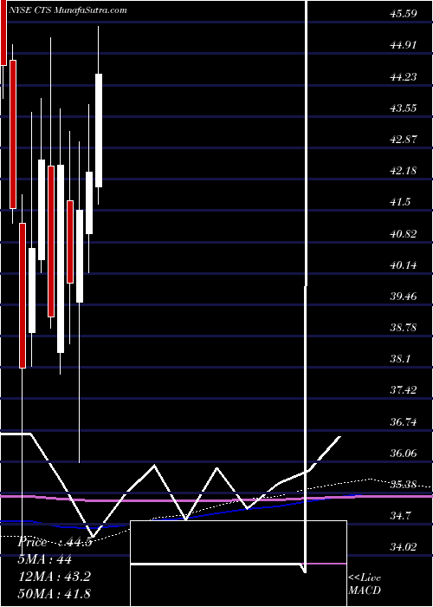Click the 34.7 price axis label
Viewport: 433px width, 607px height.
click(400, 516)
